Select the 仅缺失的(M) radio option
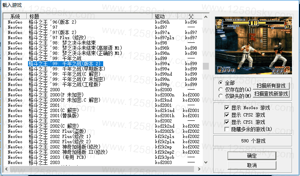 tap(220, 96)
